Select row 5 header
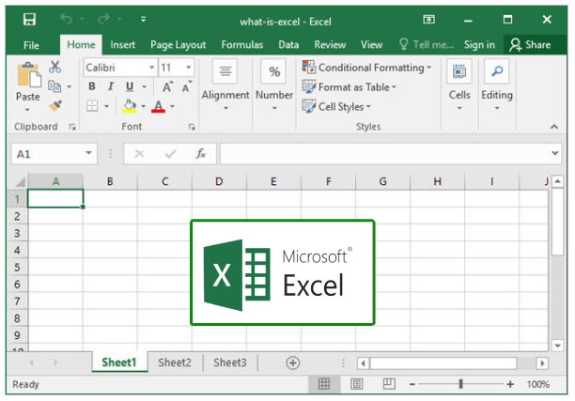 coord(17,268)
